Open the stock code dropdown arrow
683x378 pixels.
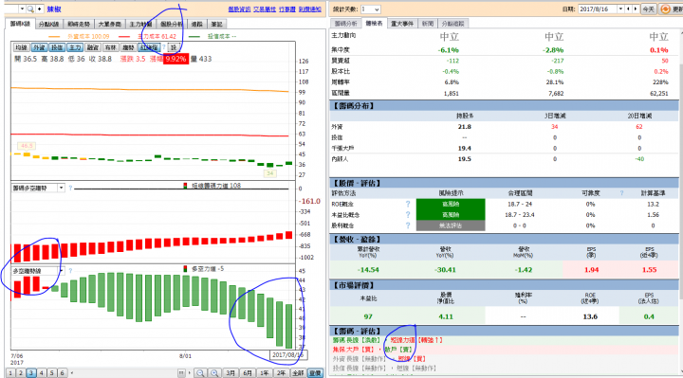[x=22, y=9]
